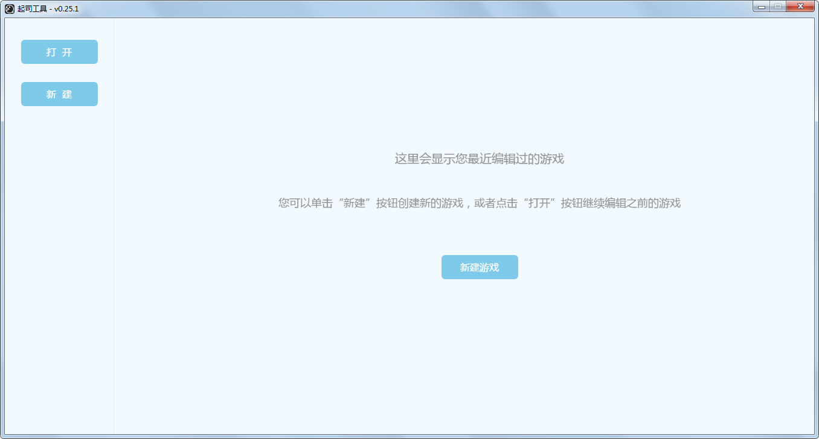Click the blank space above the heading text
The width and height of the screenshot is (819, 439).
click(479, 90)
